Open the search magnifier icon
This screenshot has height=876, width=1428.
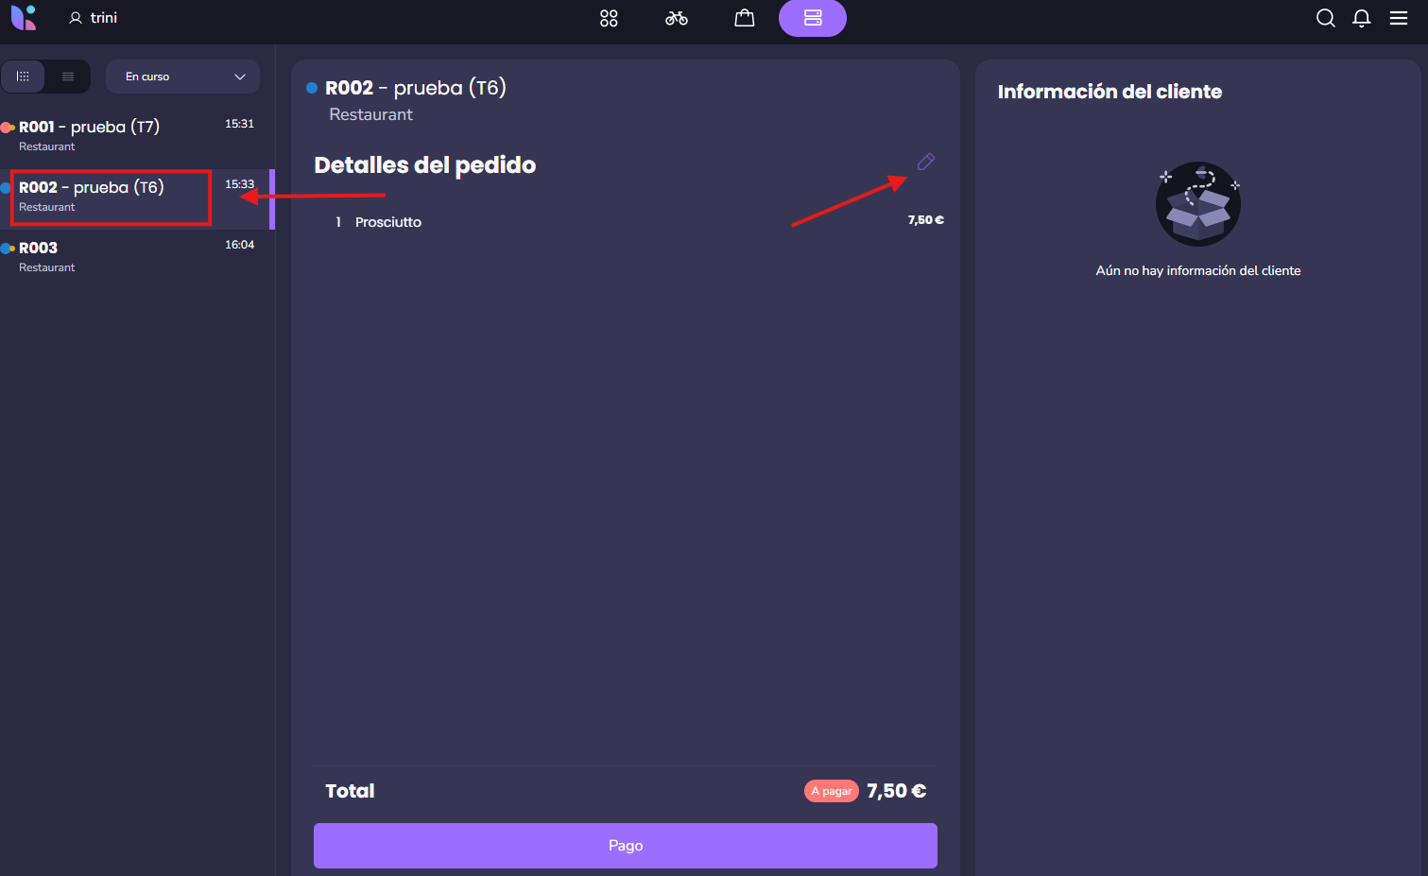pyautogui.click(x=1325, y=18)
